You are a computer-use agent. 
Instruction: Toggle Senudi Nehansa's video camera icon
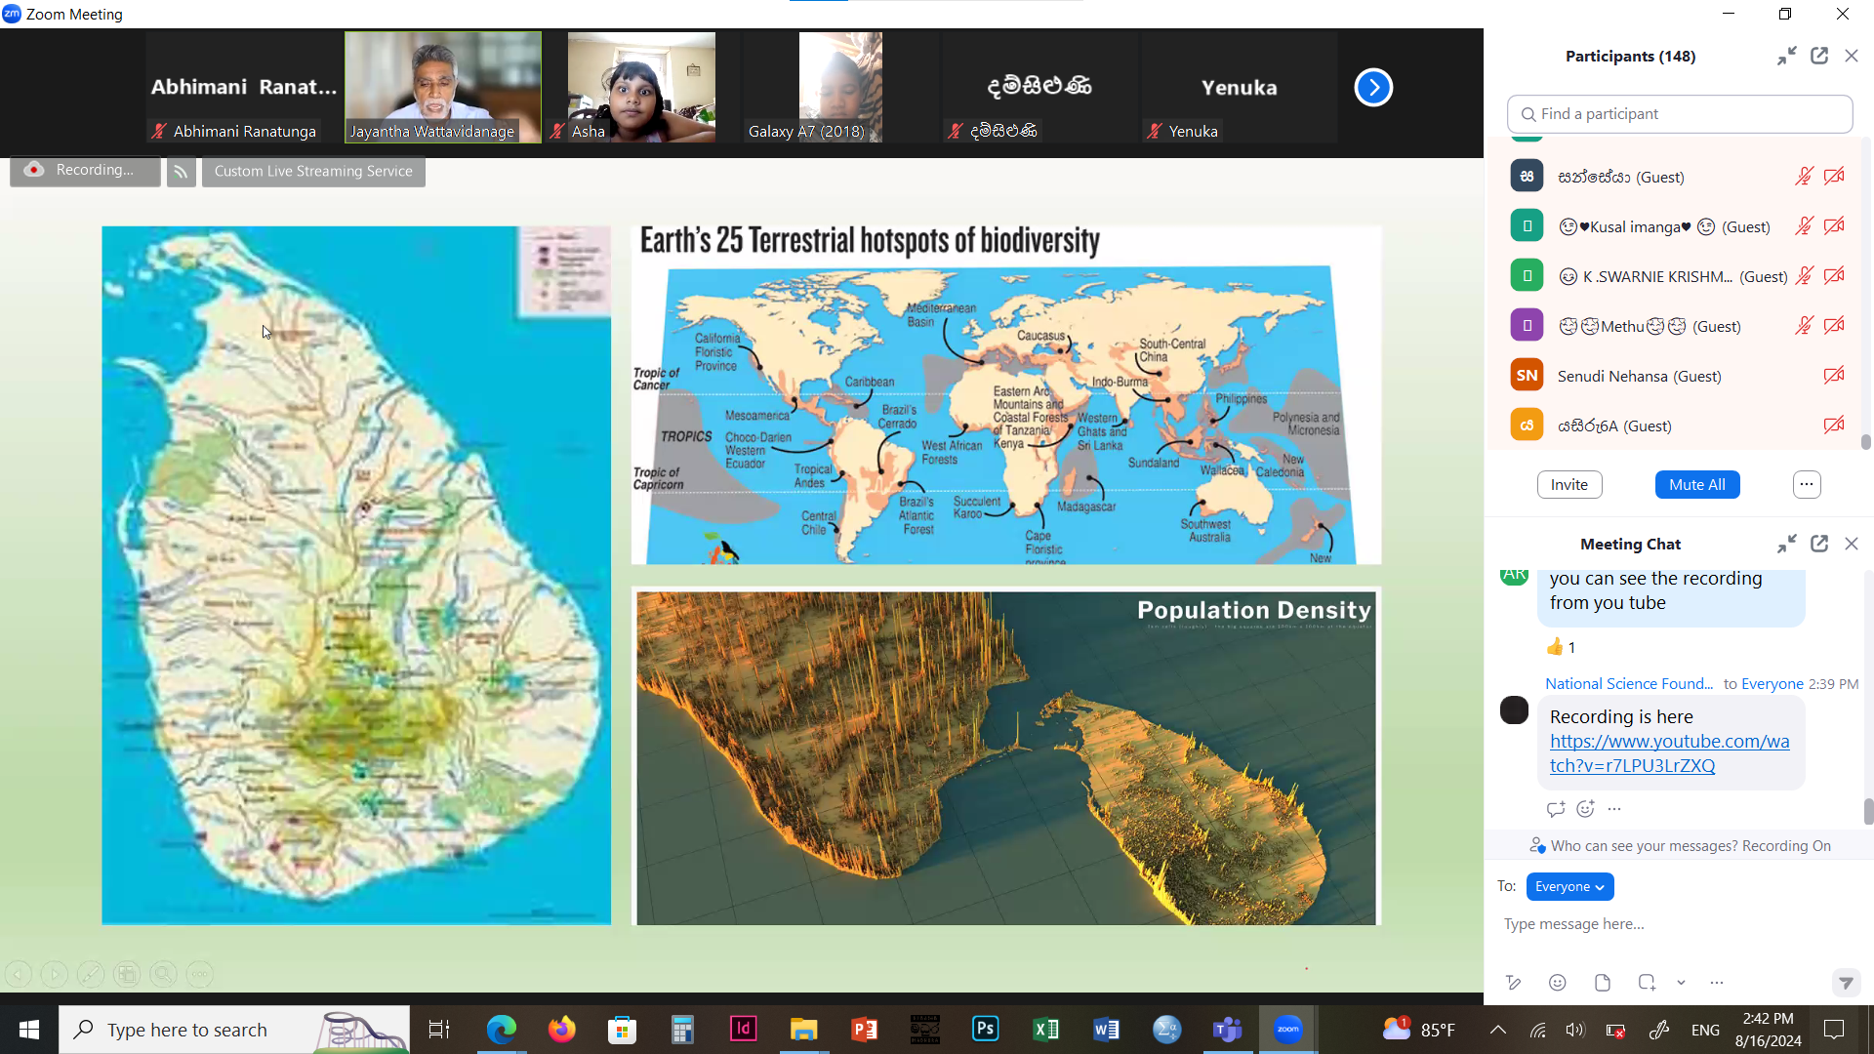(x=1834, y=376)
